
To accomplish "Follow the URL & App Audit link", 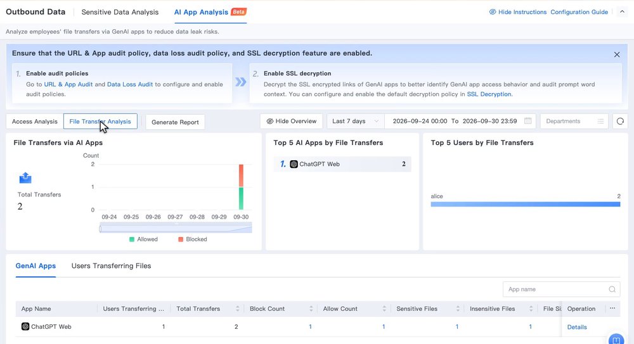I will [68, 84].
